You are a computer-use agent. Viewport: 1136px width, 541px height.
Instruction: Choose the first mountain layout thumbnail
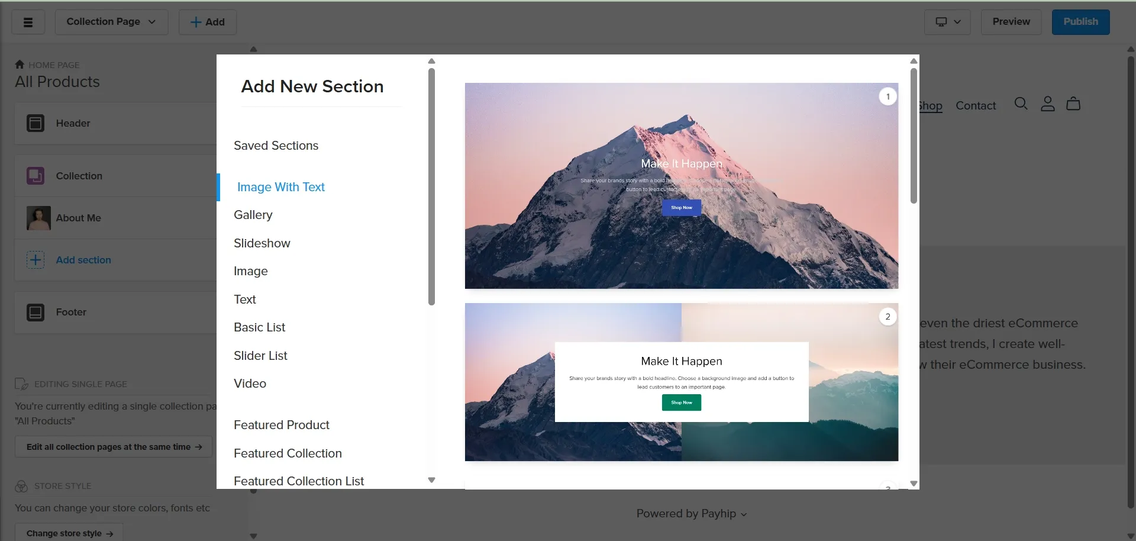tap(682, 186)
